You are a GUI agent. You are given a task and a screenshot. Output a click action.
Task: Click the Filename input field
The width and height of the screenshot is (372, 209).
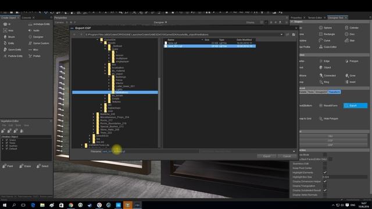click(150, 151)
